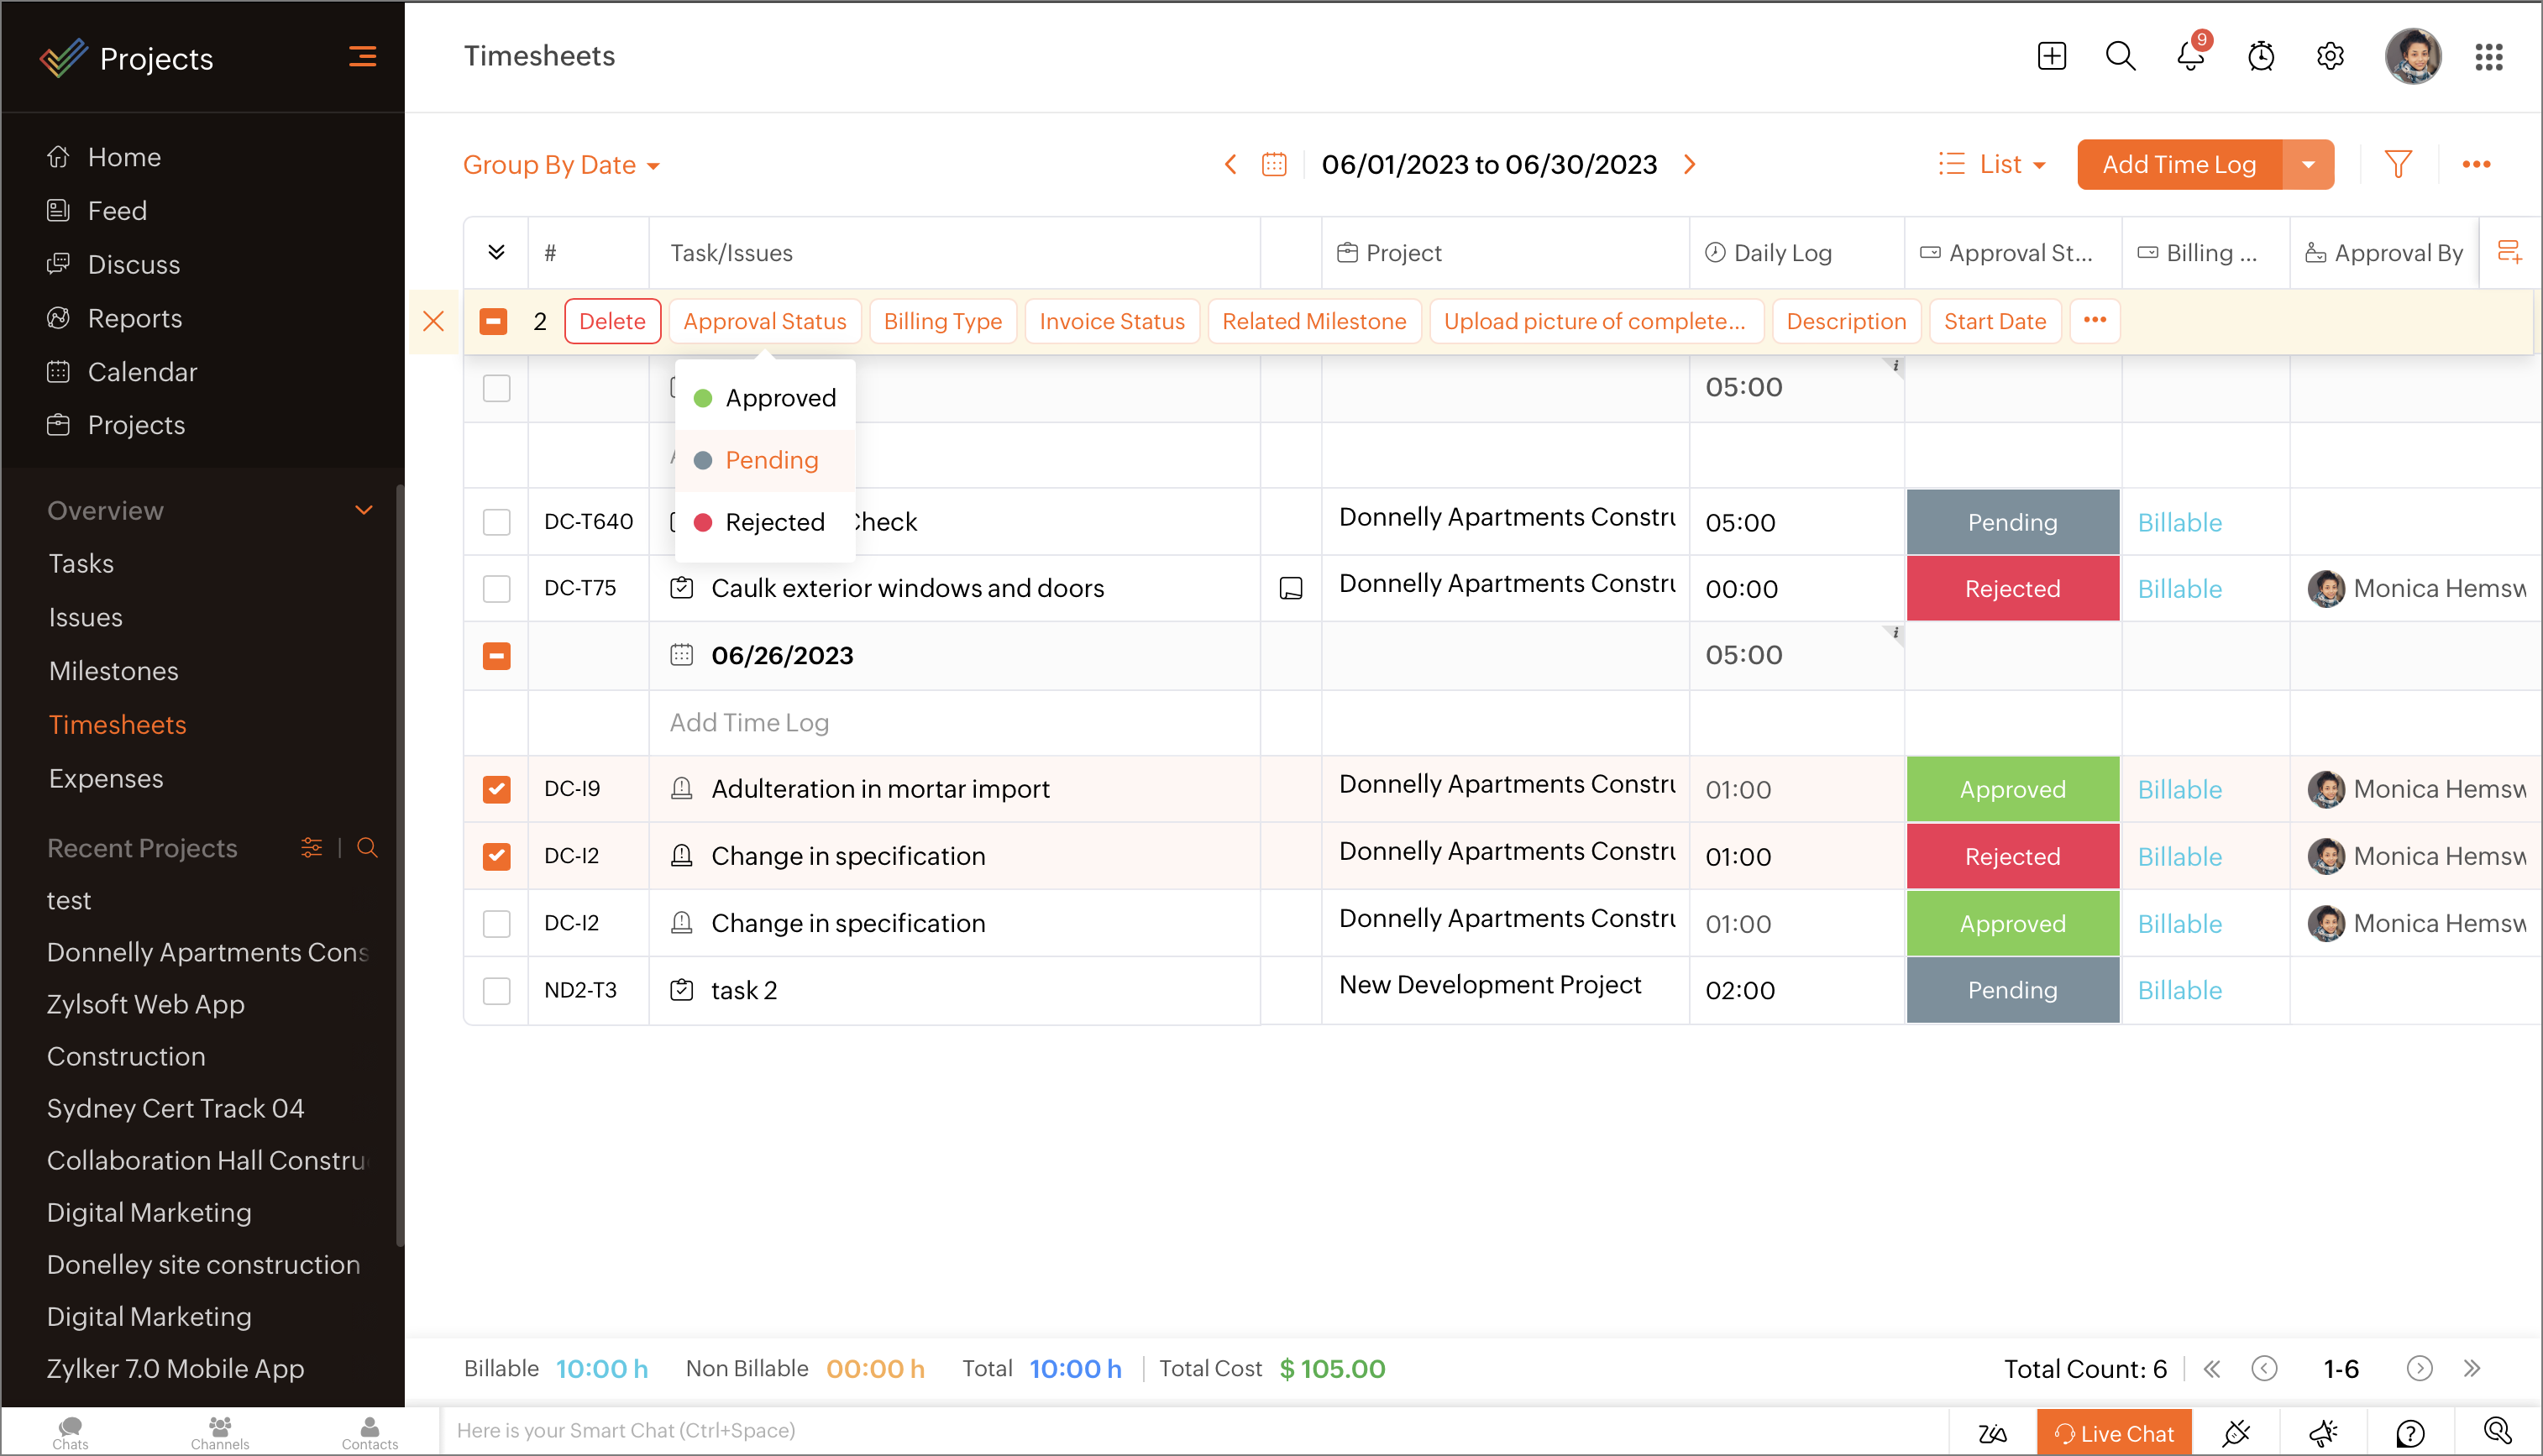Collapse sidebar with the hamburger icon
The width and height of the screenshot is (2543, 1456).
pos(362,57)
